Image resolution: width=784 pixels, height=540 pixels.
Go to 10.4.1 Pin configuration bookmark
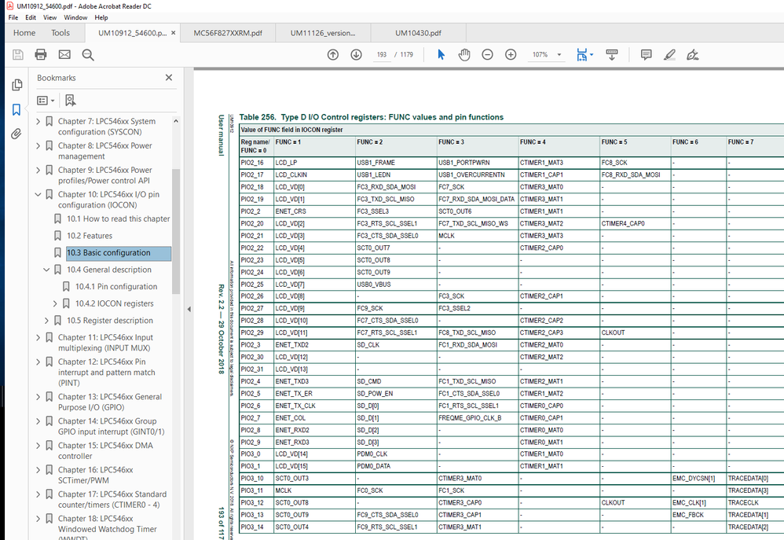point(116,287)
